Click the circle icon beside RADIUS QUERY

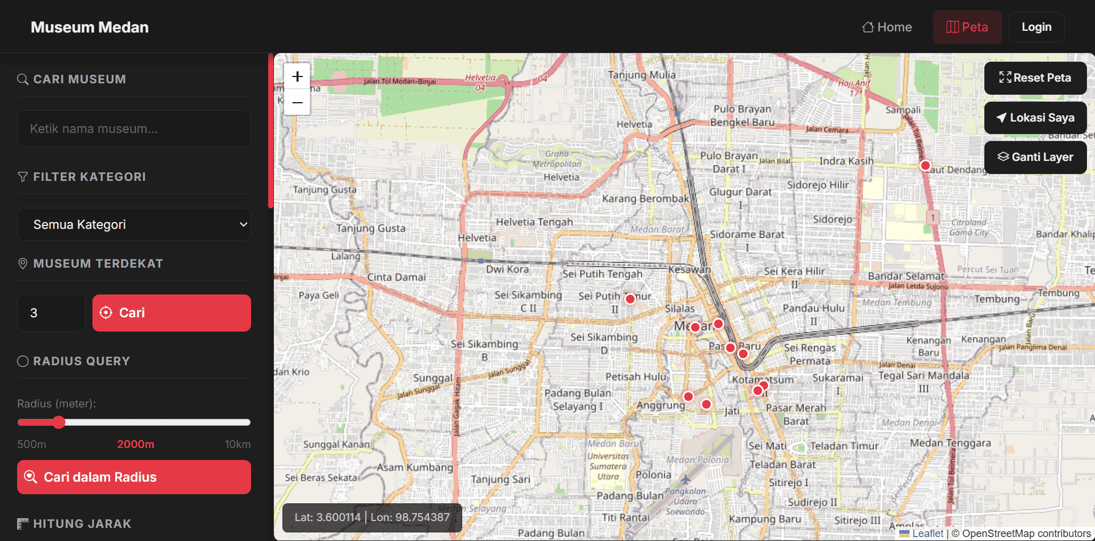point(23,361)
